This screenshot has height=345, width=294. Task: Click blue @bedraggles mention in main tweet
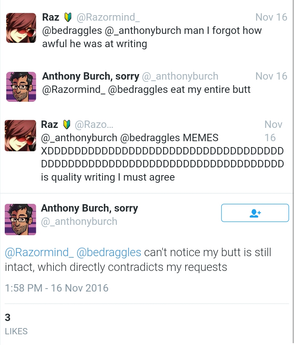pyautogui.click(x=109, y=252)
